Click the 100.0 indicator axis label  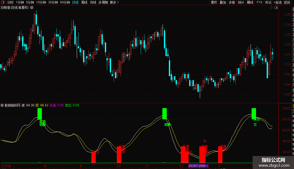tap(286, 108)
